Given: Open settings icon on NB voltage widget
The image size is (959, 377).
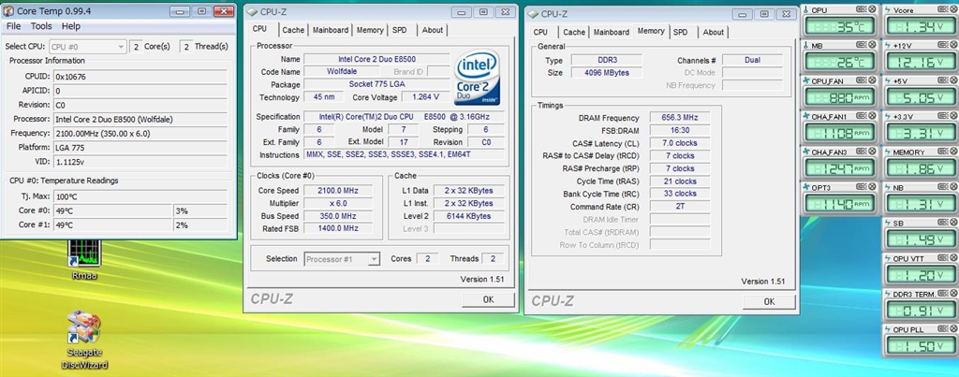Looking at the screenshot, I should (941, 186).
